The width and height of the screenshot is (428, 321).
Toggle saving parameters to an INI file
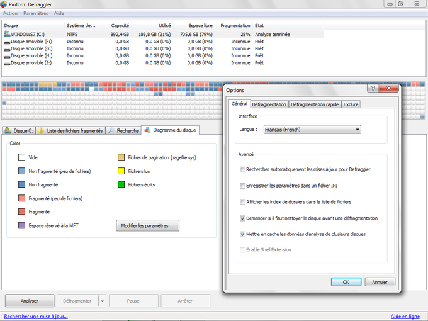pyautogui.click(x=242, y=186)
